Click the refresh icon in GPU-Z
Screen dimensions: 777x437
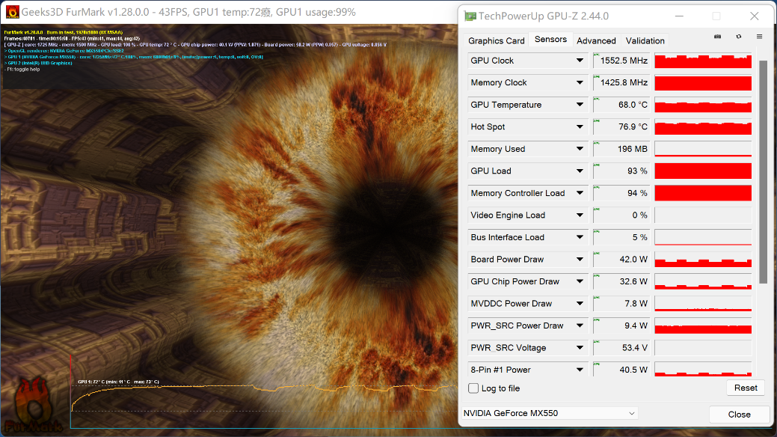pos(739,37)
